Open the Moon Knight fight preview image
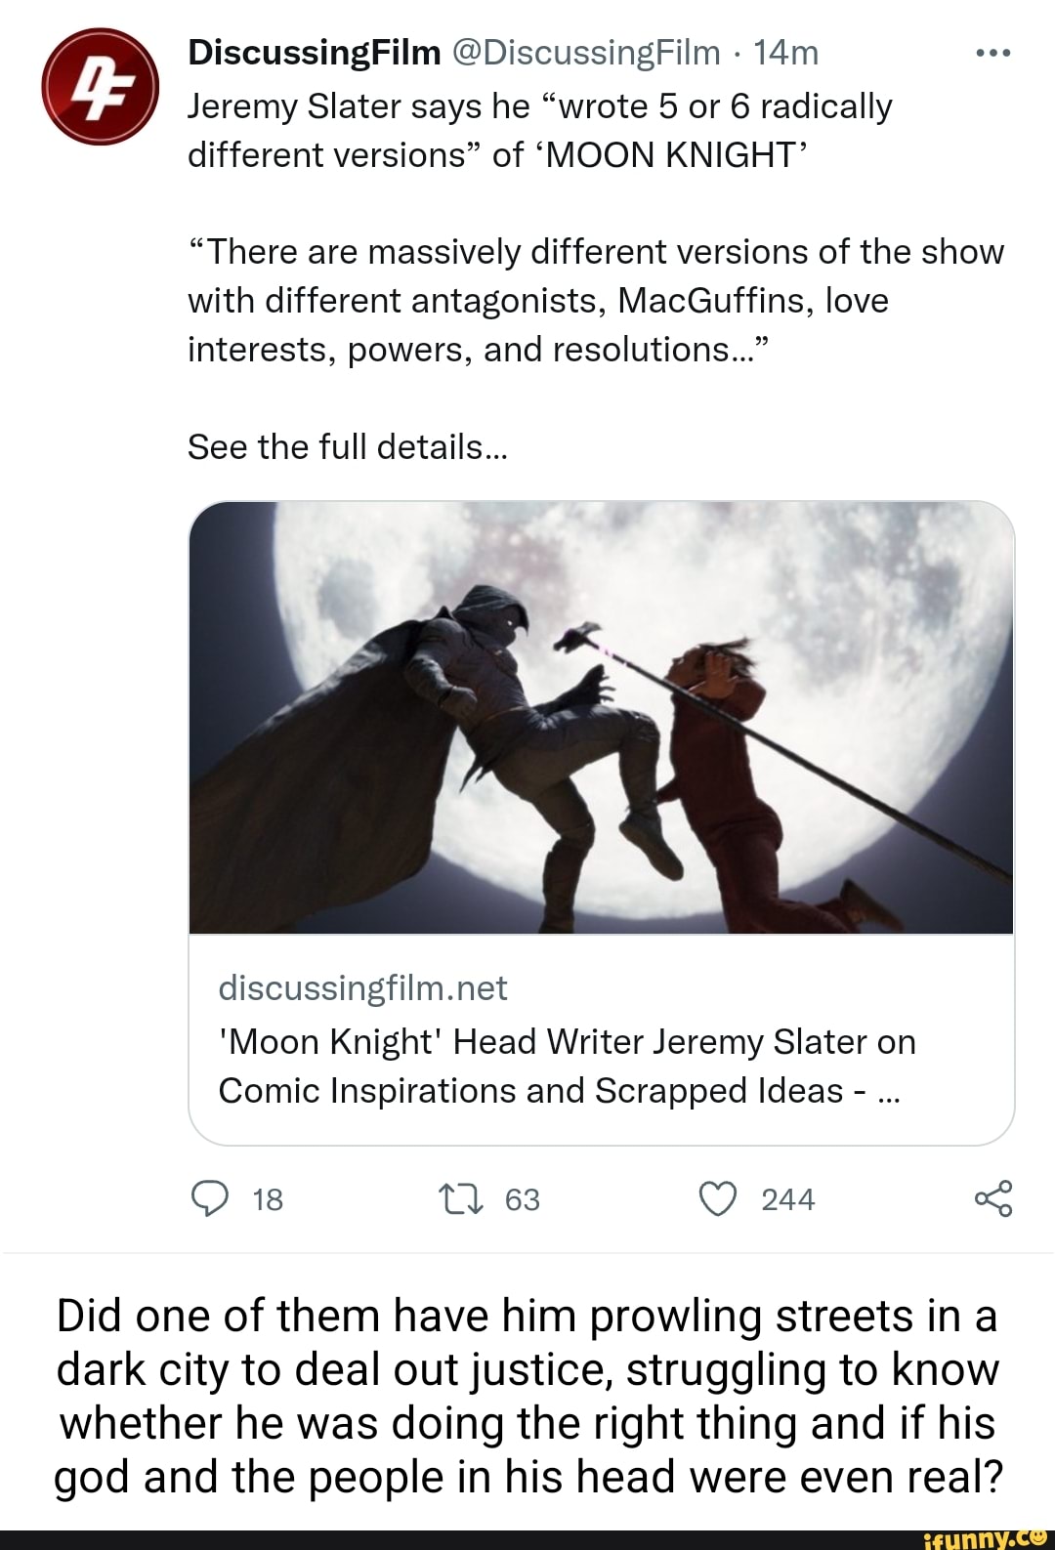 coord(601,718)
